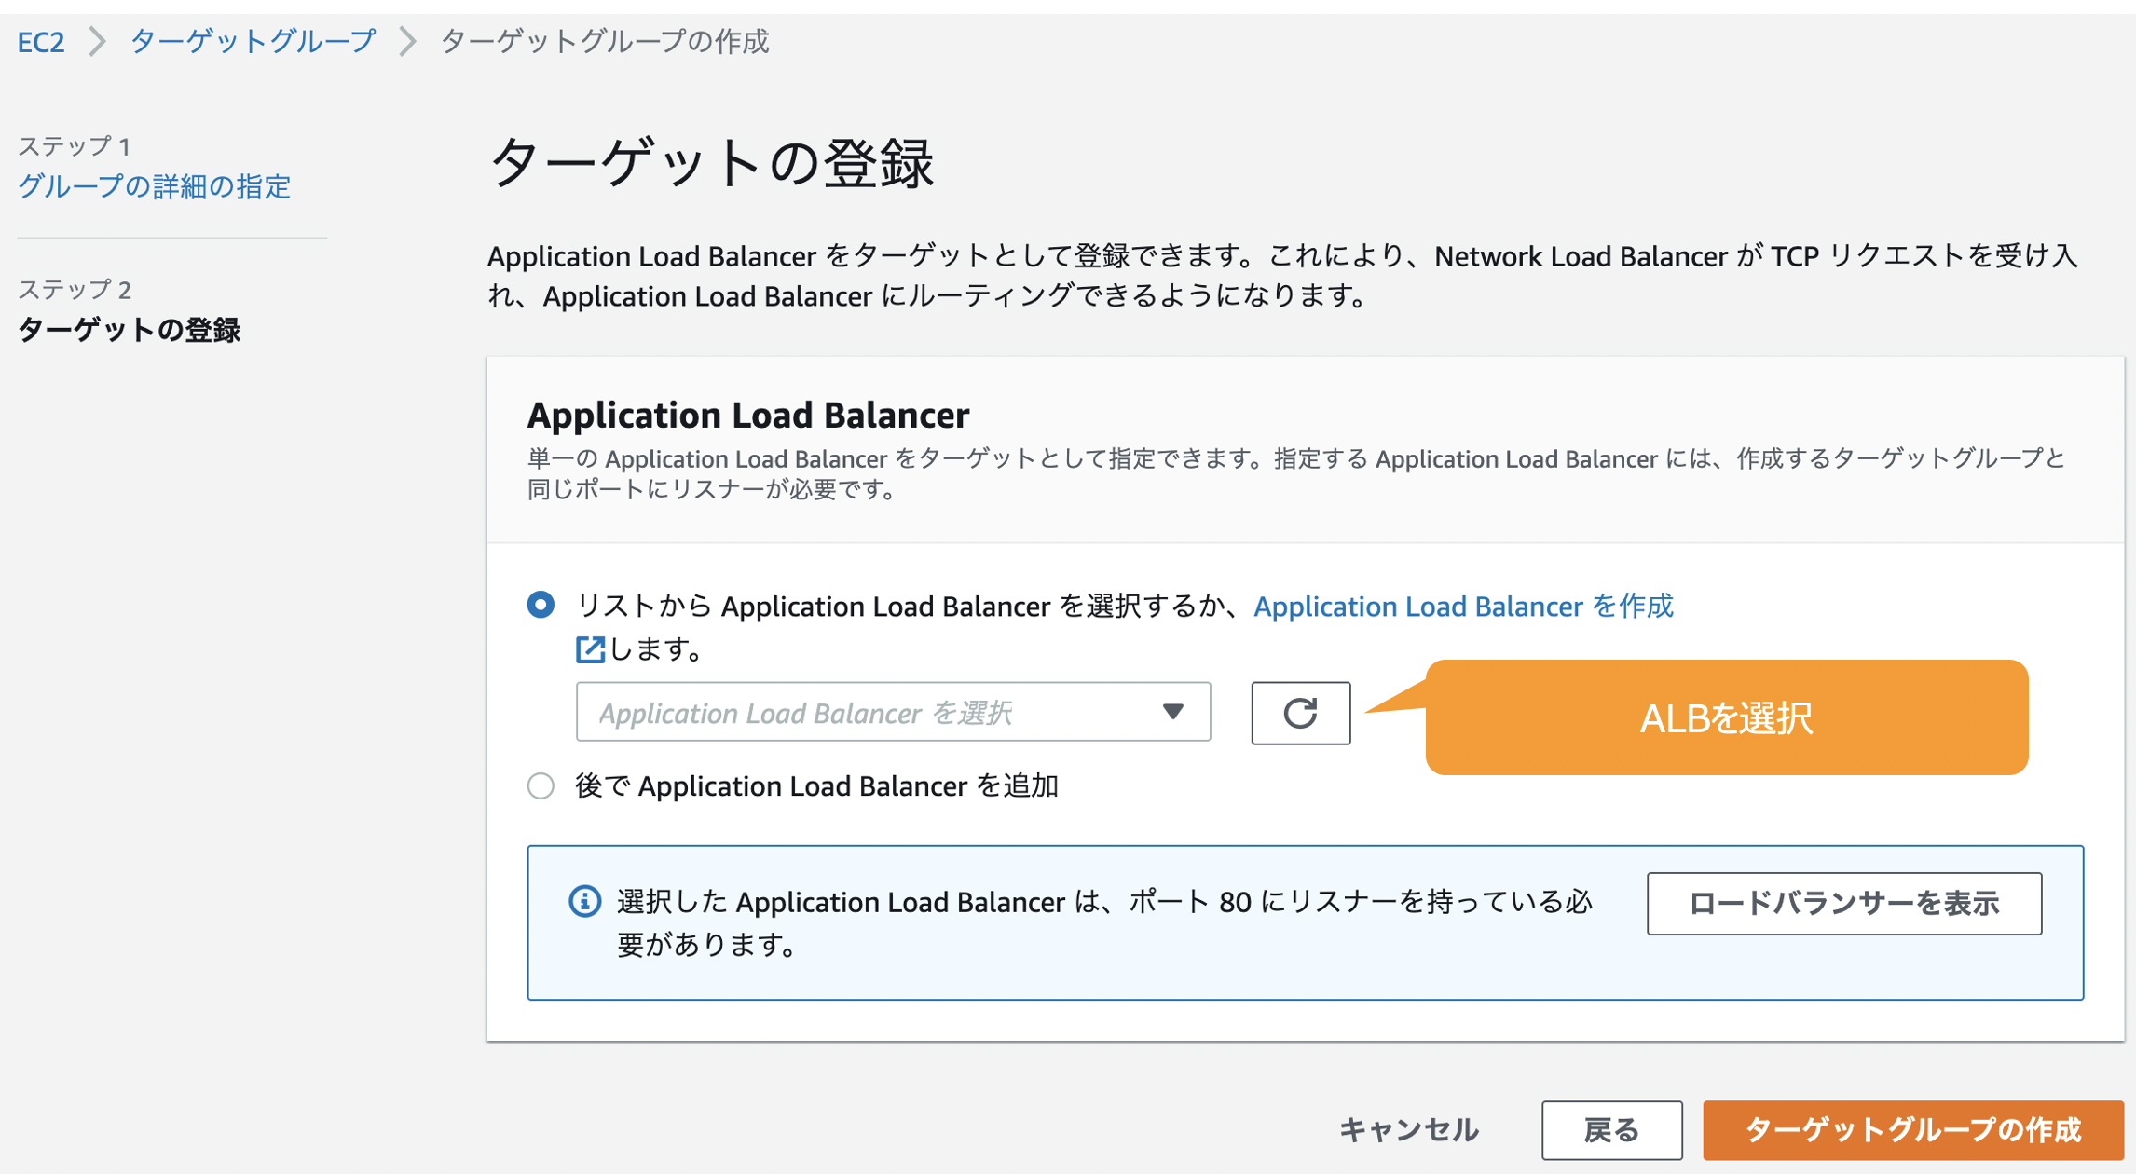Open the Application Load Balancer を選択 dropdown
The width and height of the screenshot is (2136, 1174).
pyautogui.click(x=867, y=712)
